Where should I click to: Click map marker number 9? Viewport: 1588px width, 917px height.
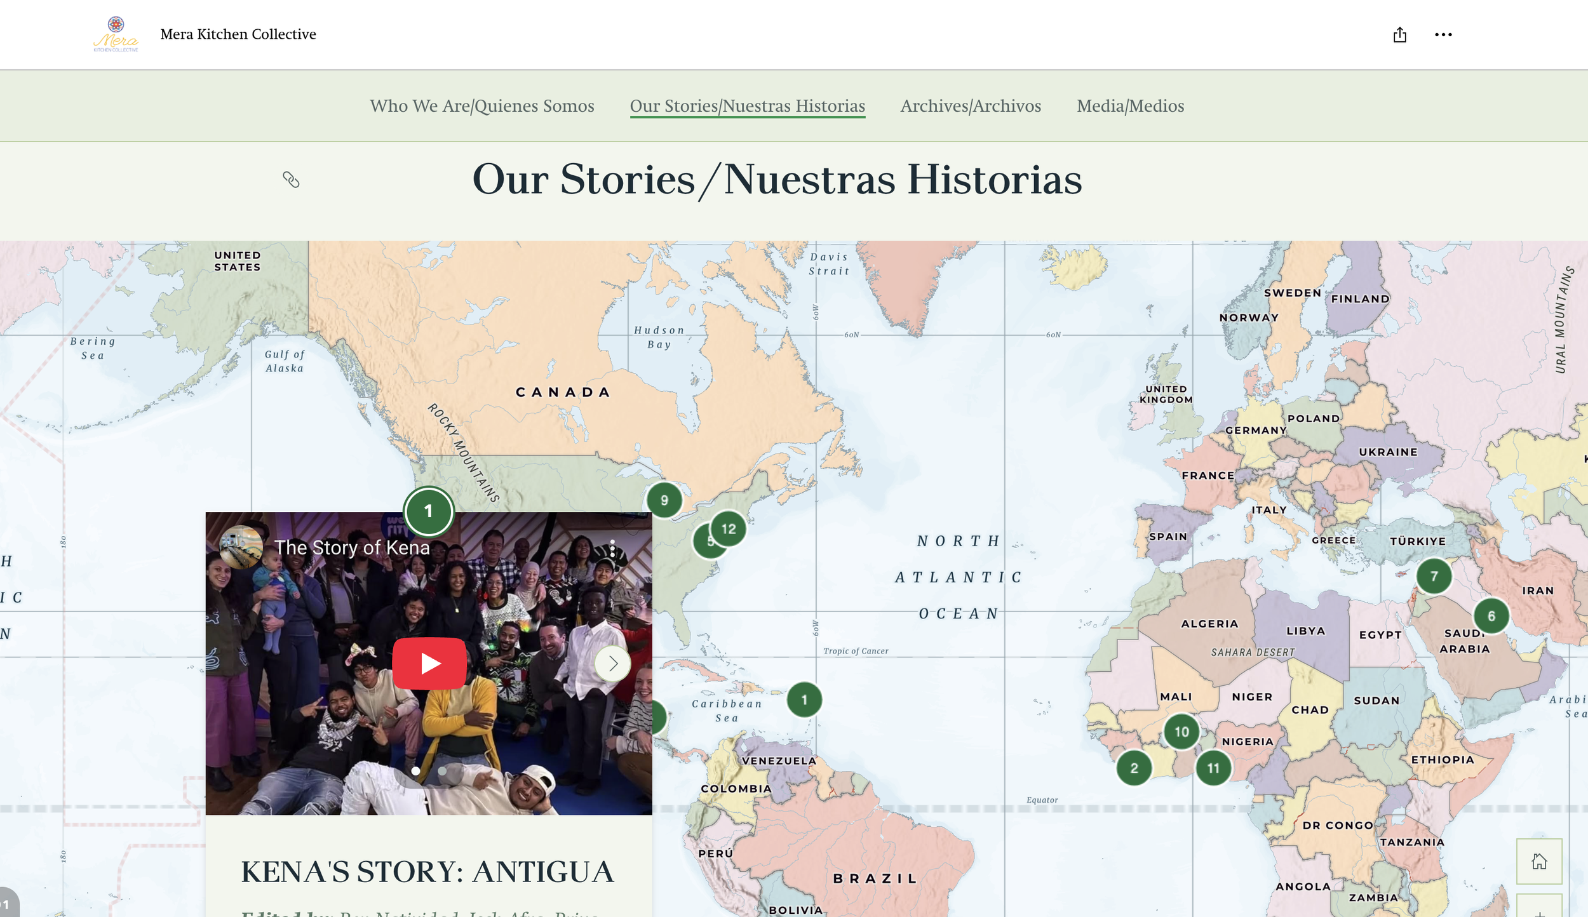(x=664, y=500)
